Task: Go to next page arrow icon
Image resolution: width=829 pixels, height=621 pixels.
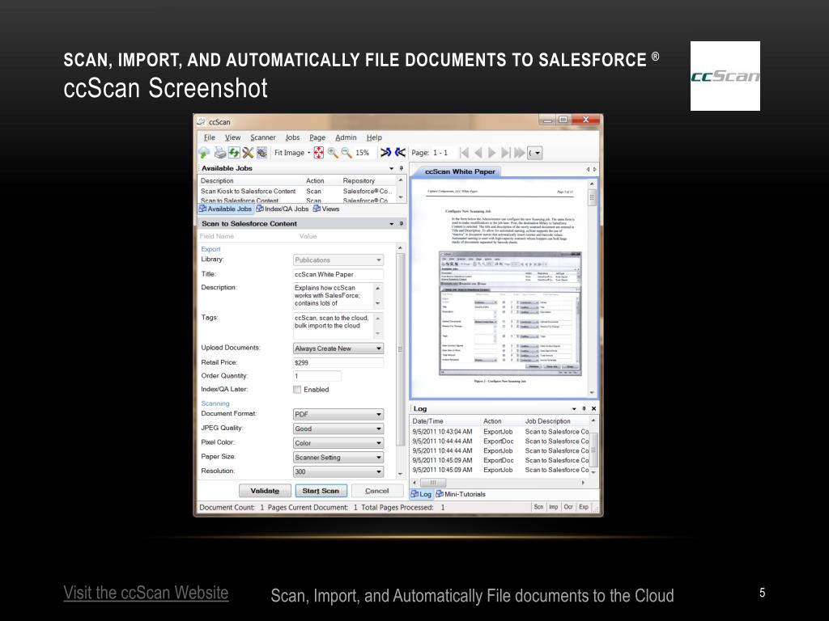Action: tap(491, 153)
